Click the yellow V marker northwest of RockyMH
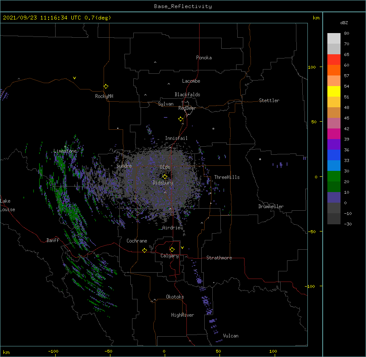 click(x=74, y=78)
